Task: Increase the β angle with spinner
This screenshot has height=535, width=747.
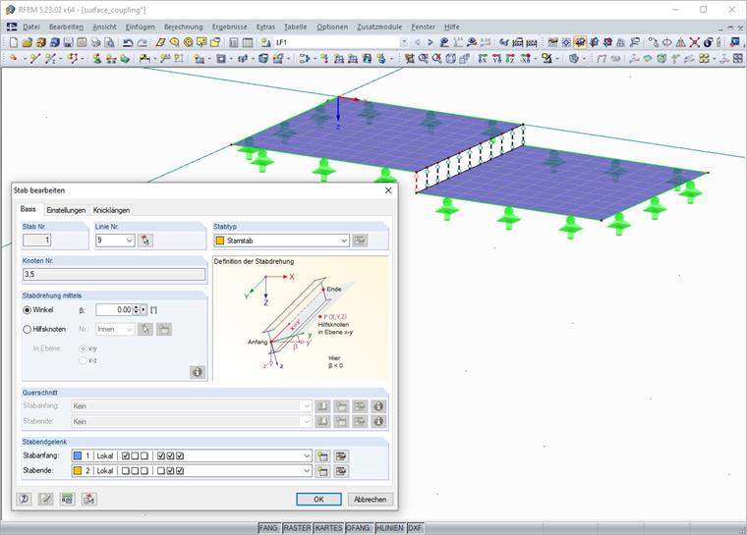Action: coord(137,307)
